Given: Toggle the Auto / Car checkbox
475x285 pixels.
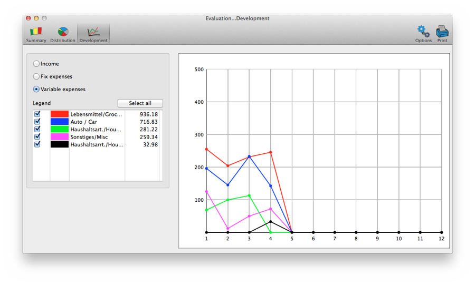Looking at the screenshot, I should point(37,122).
